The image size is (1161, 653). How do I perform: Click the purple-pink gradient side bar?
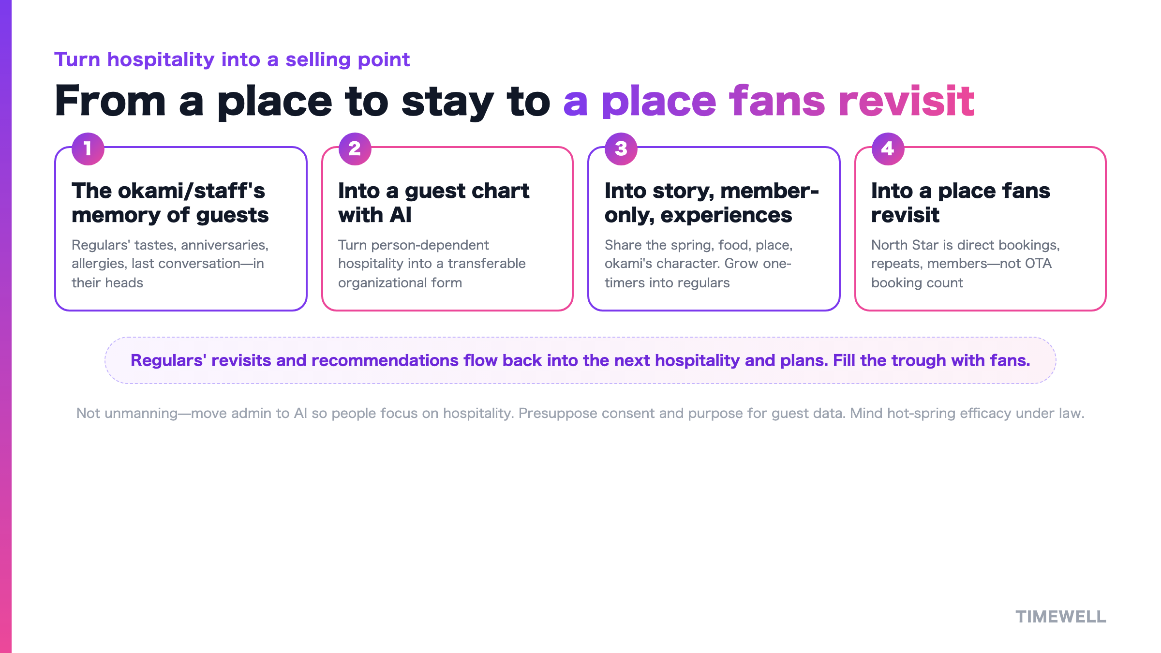tap(6, 326)
